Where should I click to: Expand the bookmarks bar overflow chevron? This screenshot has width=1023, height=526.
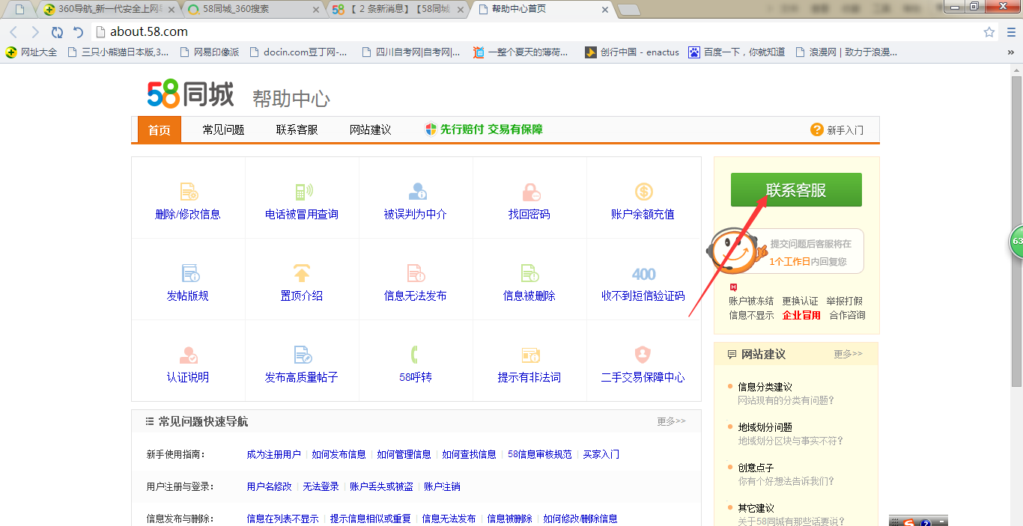(1010, 52)
